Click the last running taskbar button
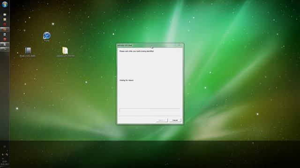The height and width of the screenshot is (168, 300). [5, 49]
